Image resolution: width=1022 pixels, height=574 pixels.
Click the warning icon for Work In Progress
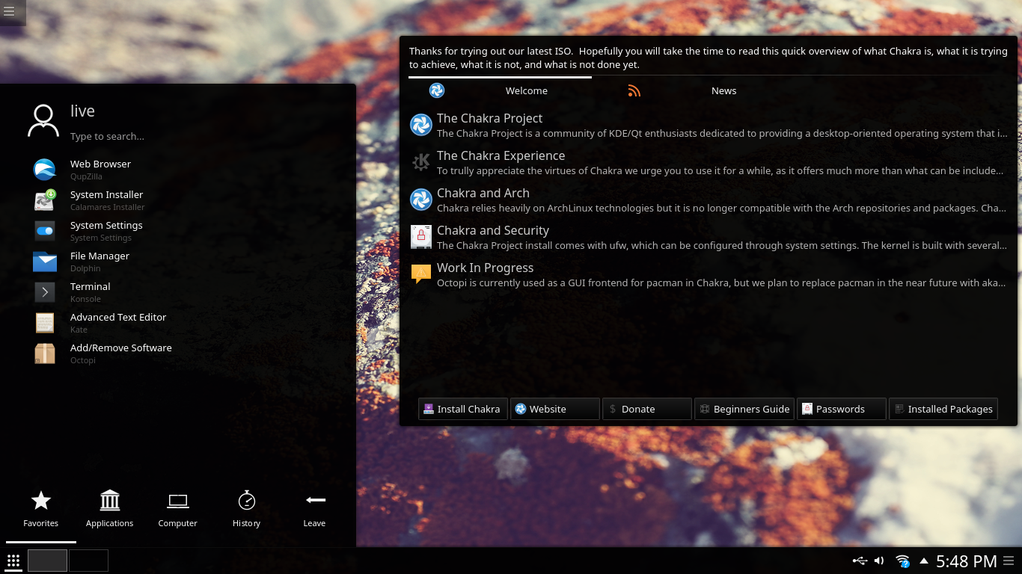pyautogui.click(x=421, y=274)
